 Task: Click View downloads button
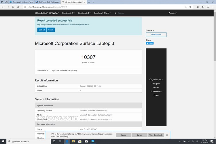point(156,135)
